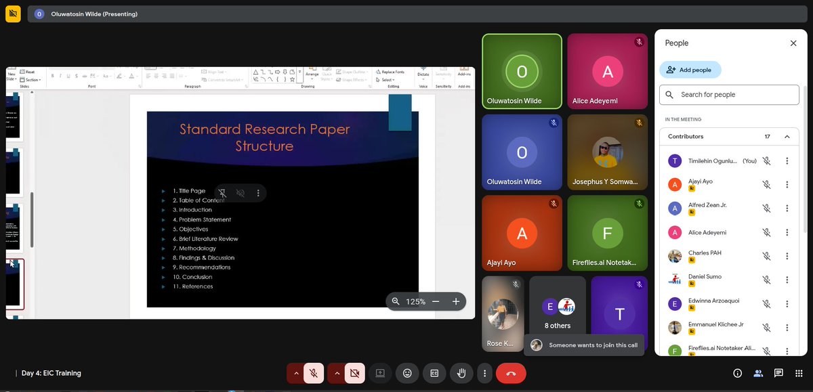Open the emoji reactions panel

[x=407, y=372]
